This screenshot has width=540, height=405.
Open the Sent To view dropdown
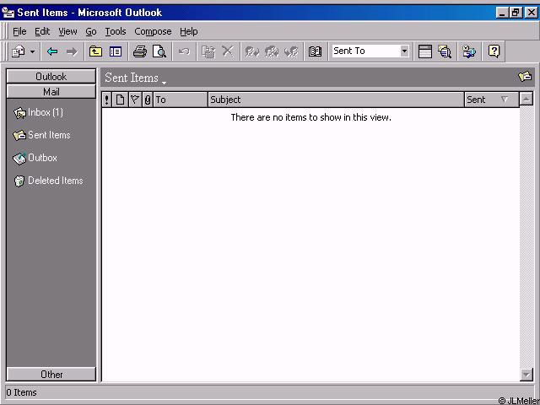coord(404,51)
